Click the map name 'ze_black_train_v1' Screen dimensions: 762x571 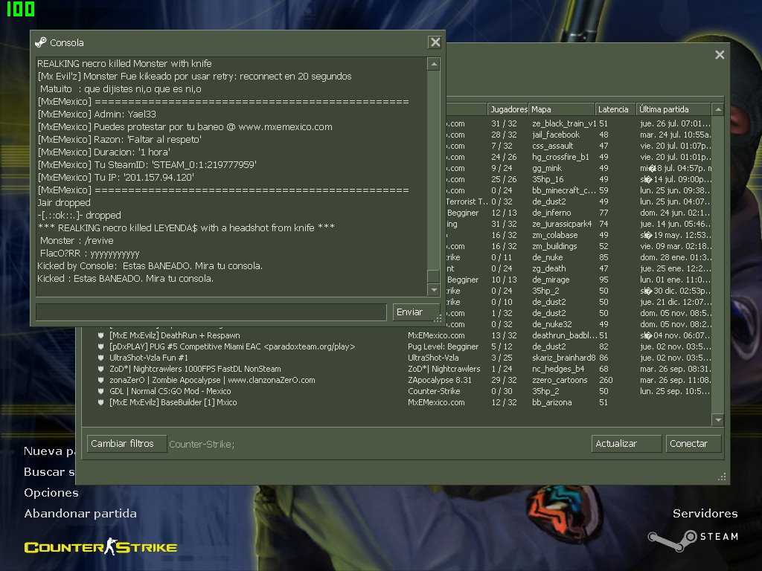(564, 124)
